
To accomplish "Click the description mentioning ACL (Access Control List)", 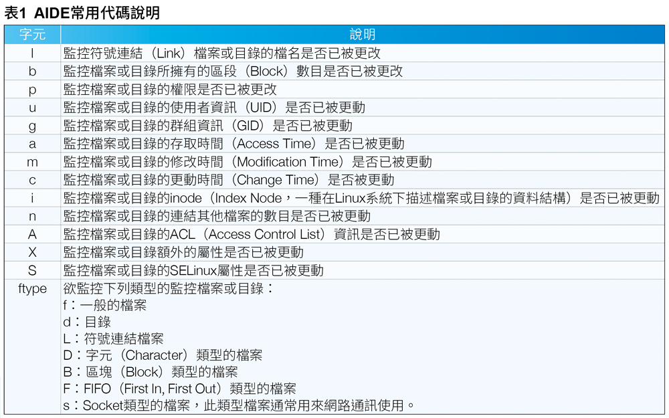I will click(x=252, y=235).
